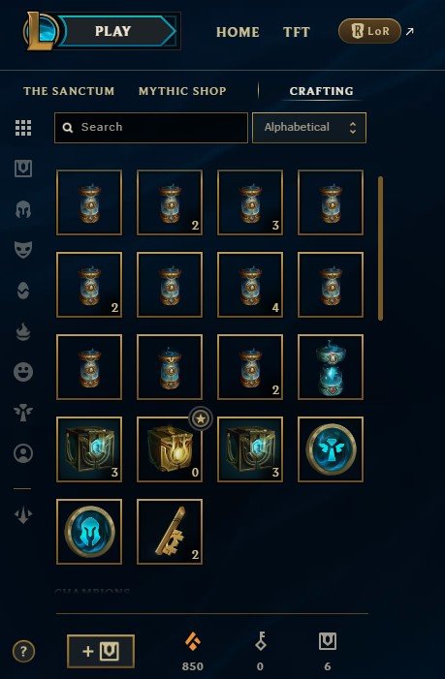445x679 pixels.
Task: Switch to The Sanctum tab
Action: tap(69, 91)
